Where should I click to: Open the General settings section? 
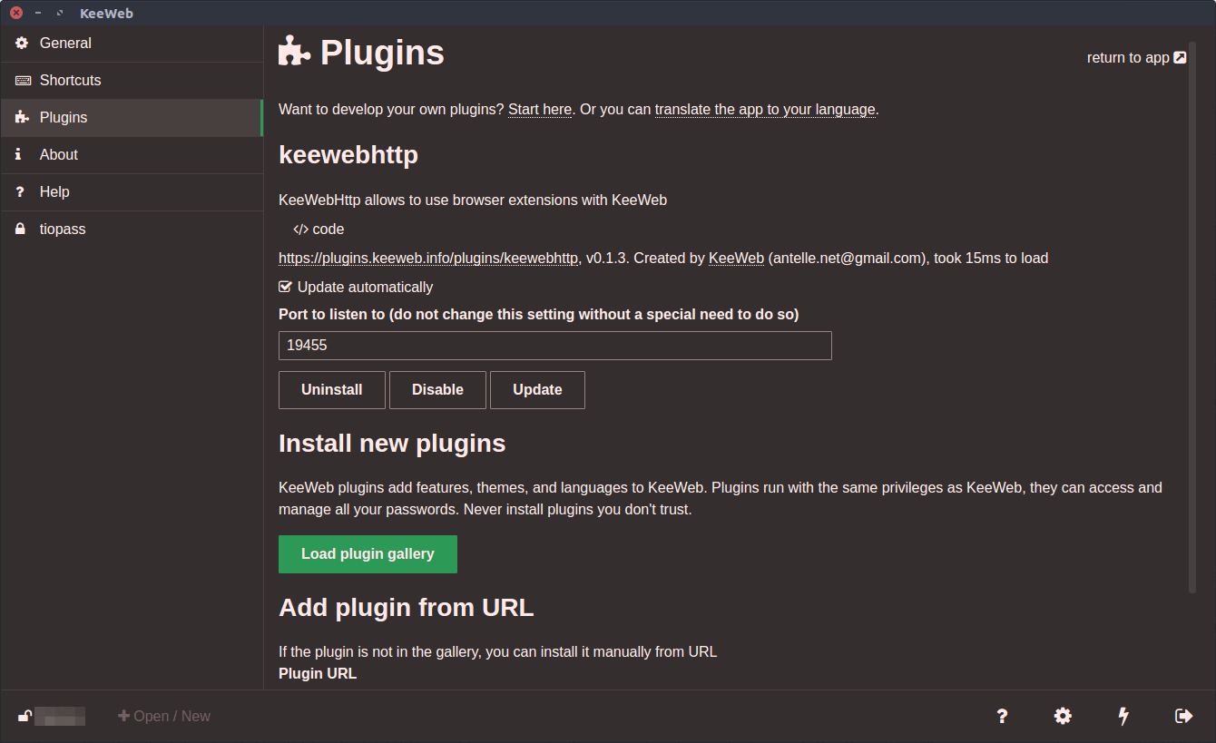pyautogui.click(x=132, y=43)
